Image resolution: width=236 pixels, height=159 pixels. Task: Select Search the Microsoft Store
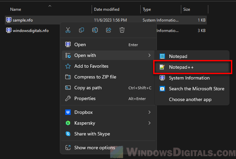[x=192, y=89]
